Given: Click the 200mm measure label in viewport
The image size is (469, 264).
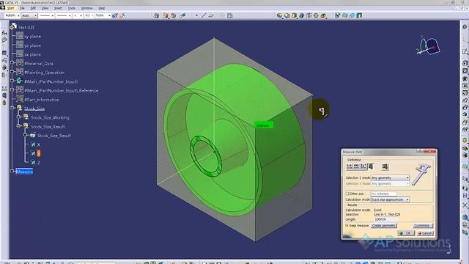Looking at the screenshot, I should pos(264,125).
